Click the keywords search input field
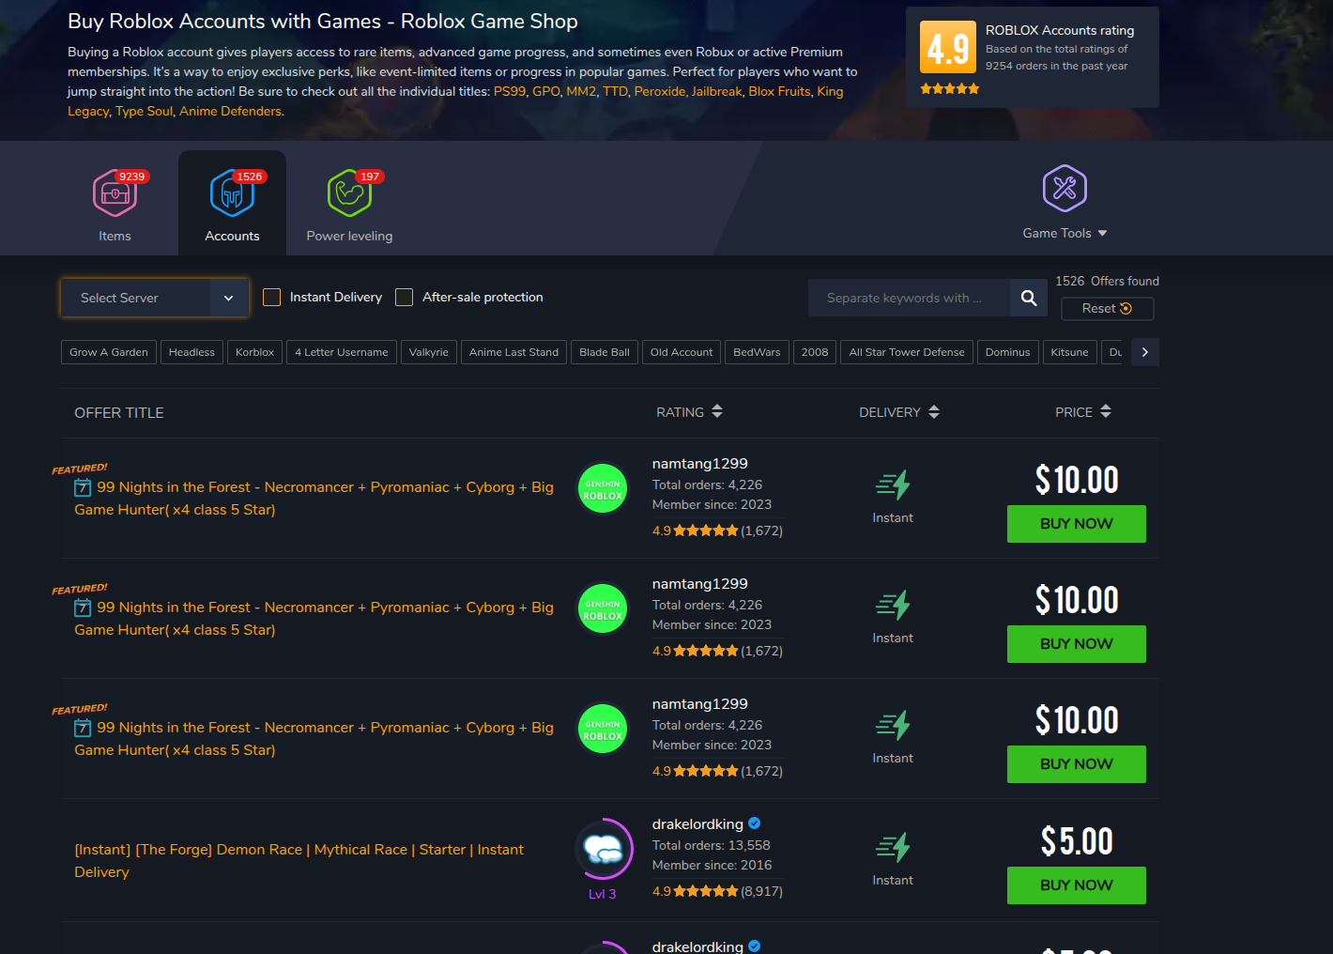Viewport: 1333px width, 954px height. coord(908,298)
